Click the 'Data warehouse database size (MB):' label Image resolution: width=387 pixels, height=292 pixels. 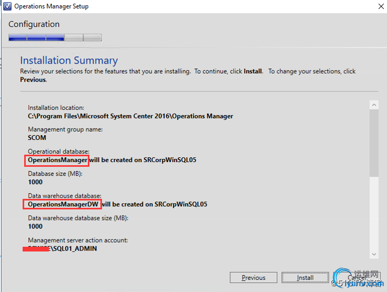[x=78, y=218]
